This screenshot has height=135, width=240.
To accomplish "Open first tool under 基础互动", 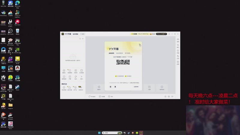I will tap(64, 88).
